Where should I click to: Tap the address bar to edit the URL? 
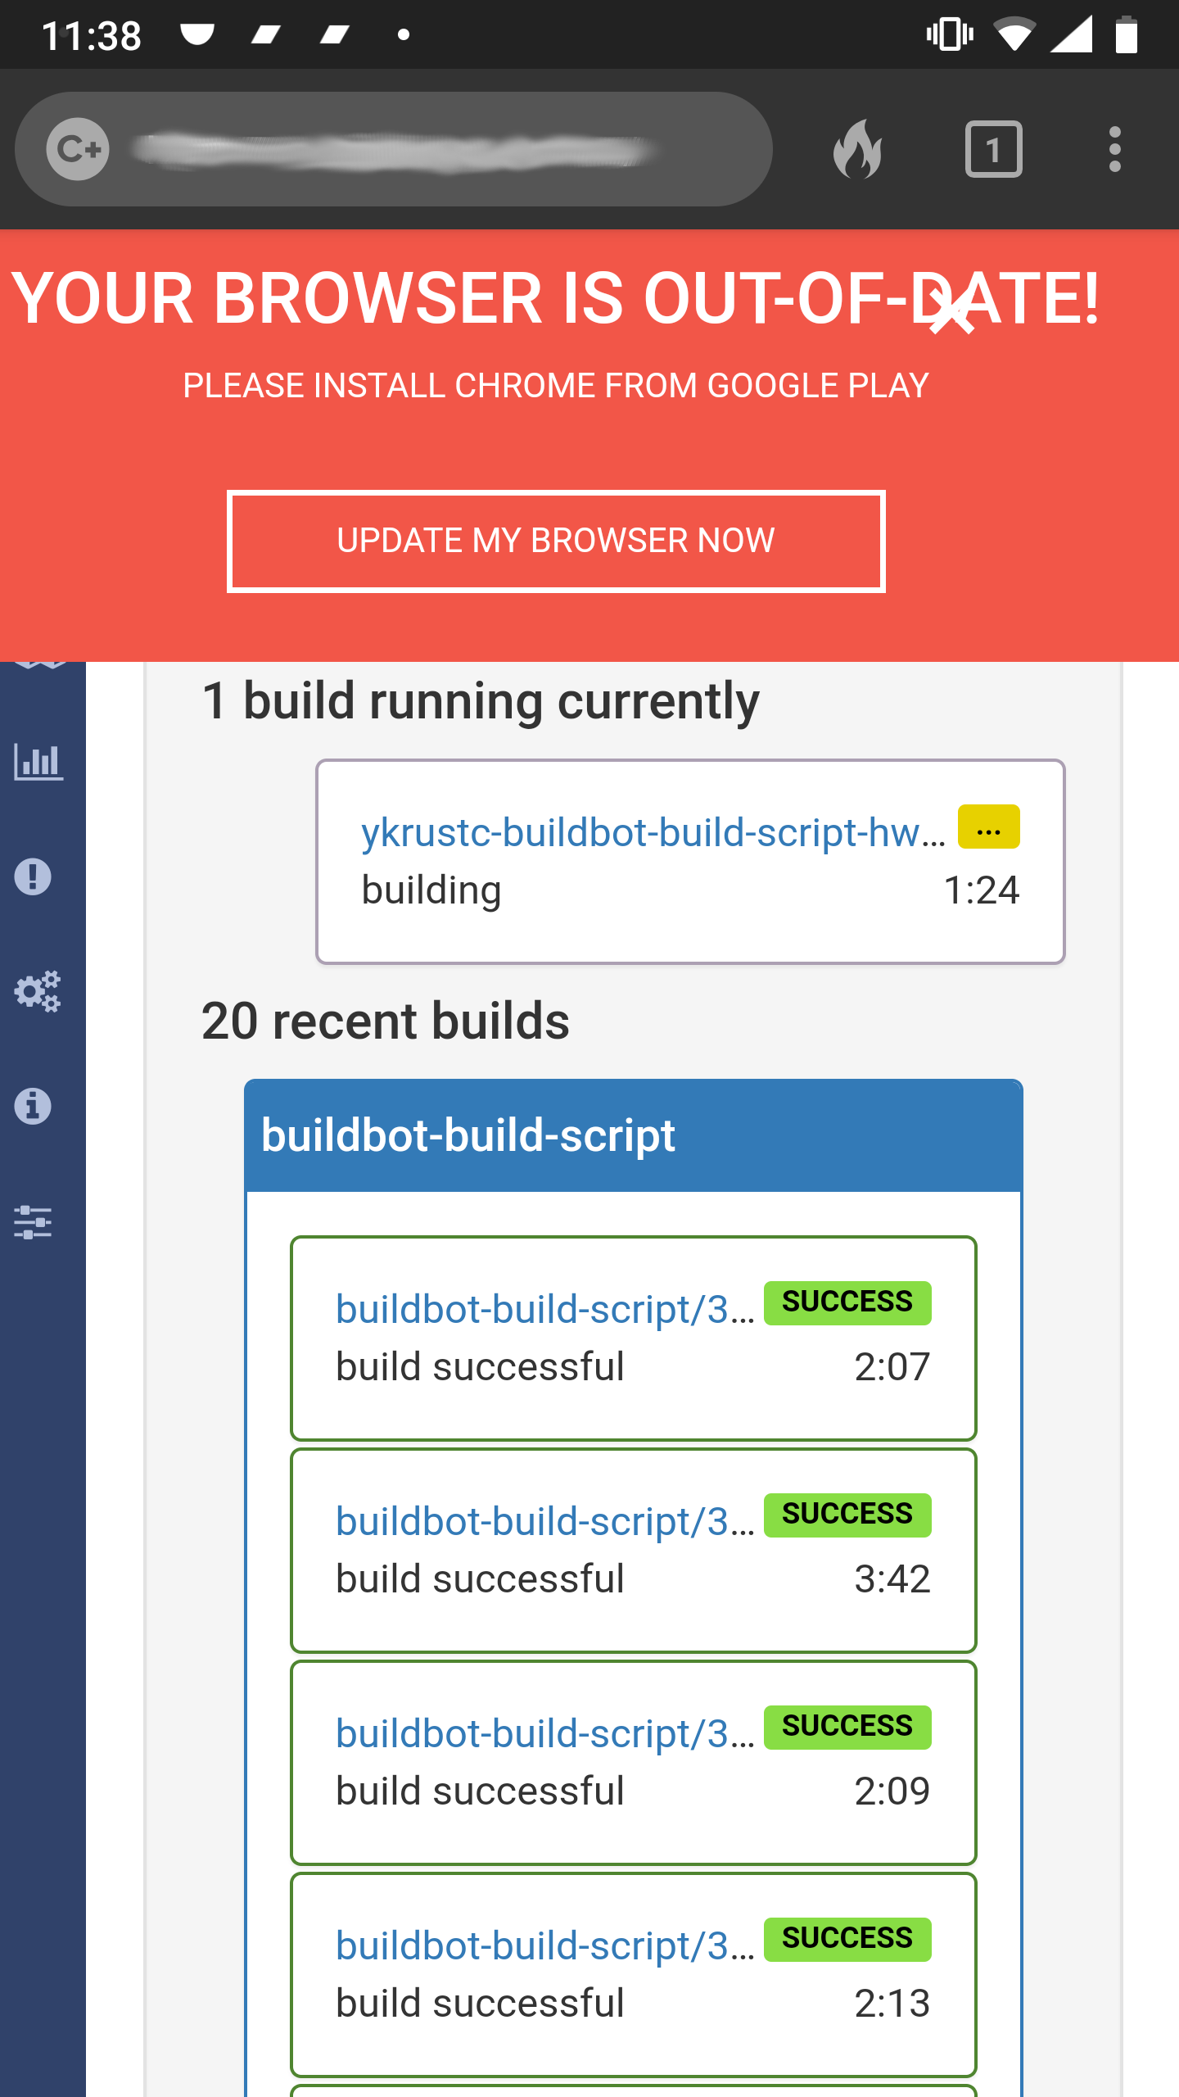coord(409,149)
